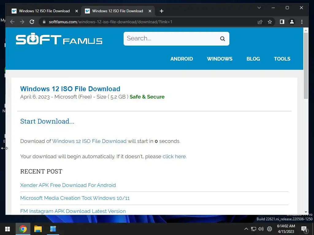Open the notification center icon
The image size is (314, 235).
pyautogui.click(x=304, y=229)
